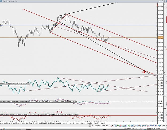Click the middle blue box icon
Image resolution: width=167 pixels, height=130 pixels.
pyautogui.click(x=153, y=126)
